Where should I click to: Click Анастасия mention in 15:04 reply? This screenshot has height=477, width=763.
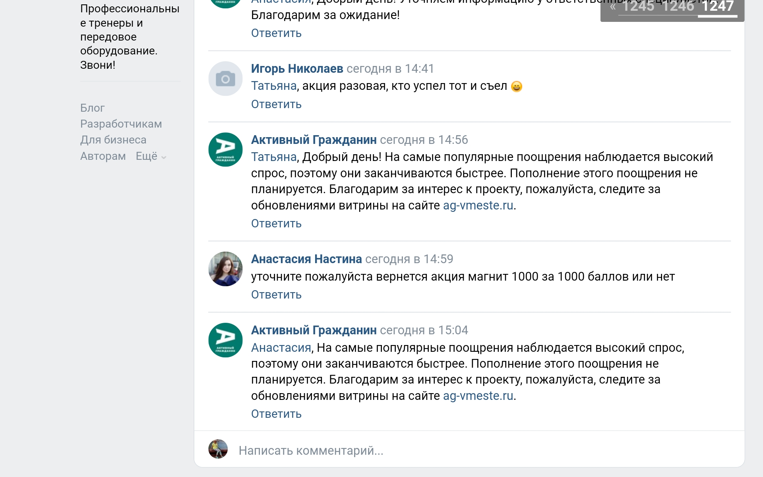[x=281, y=348]
